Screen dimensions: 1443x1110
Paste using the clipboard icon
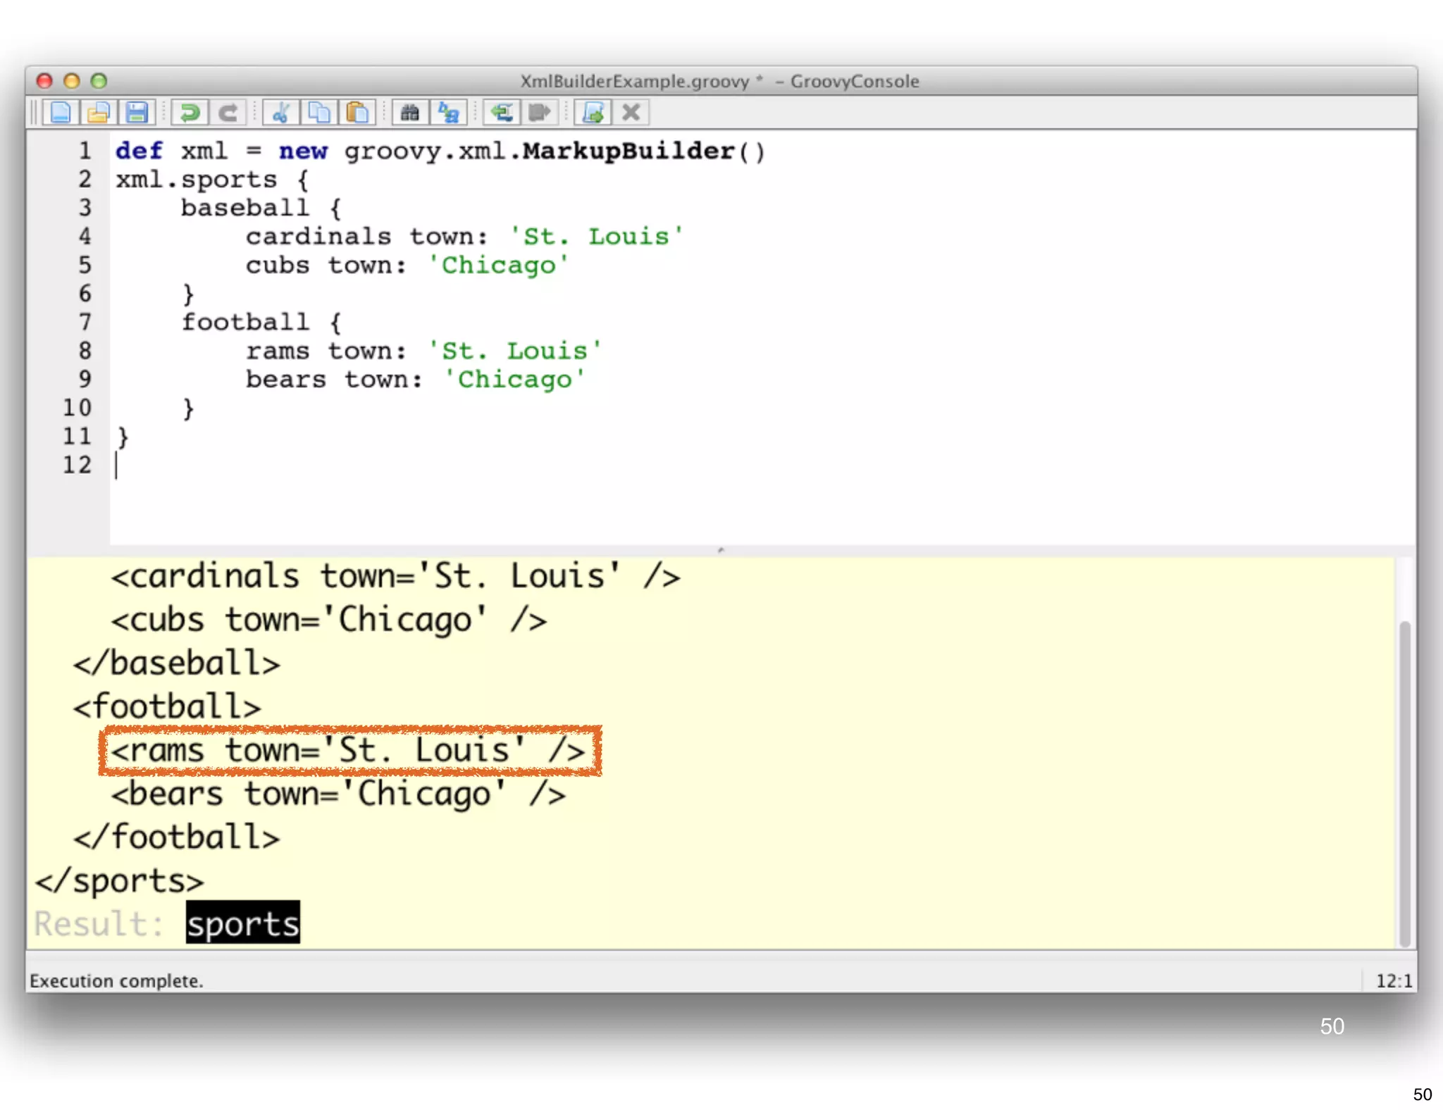point(357,113)
